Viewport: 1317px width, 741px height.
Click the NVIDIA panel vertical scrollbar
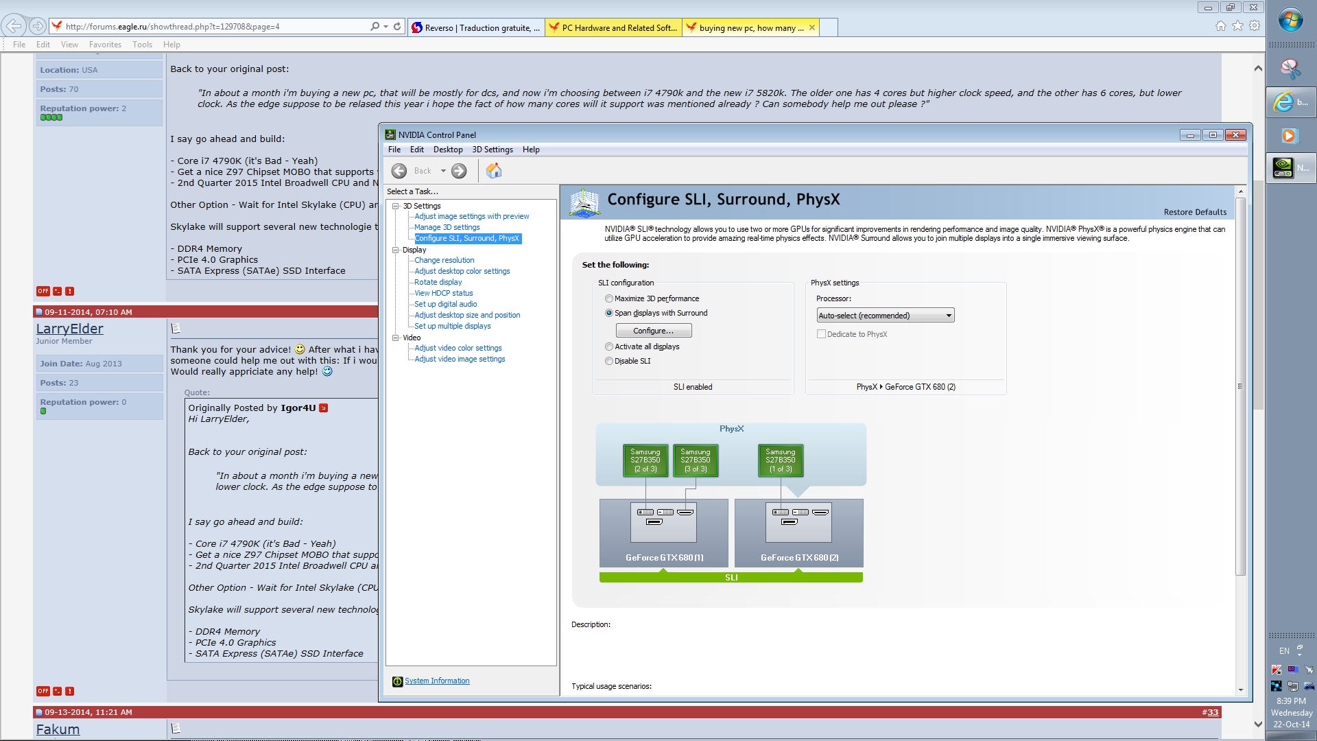[1240, 387]
